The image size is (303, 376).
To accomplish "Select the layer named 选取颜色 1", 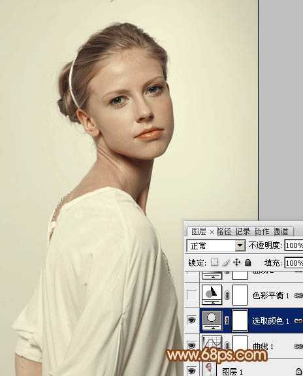I will click(270, 321).
